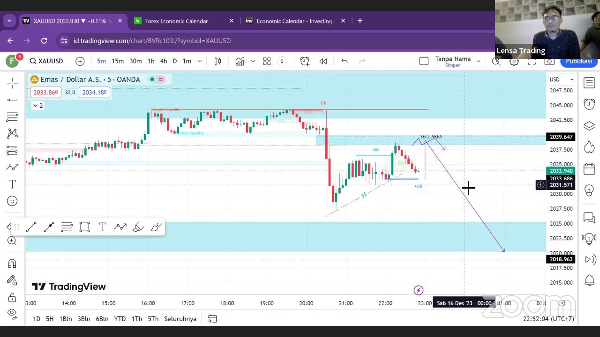This screenshot has height=337, width=600.
Task: Open ideas lightbulb panel
Action: click(589, 190)
